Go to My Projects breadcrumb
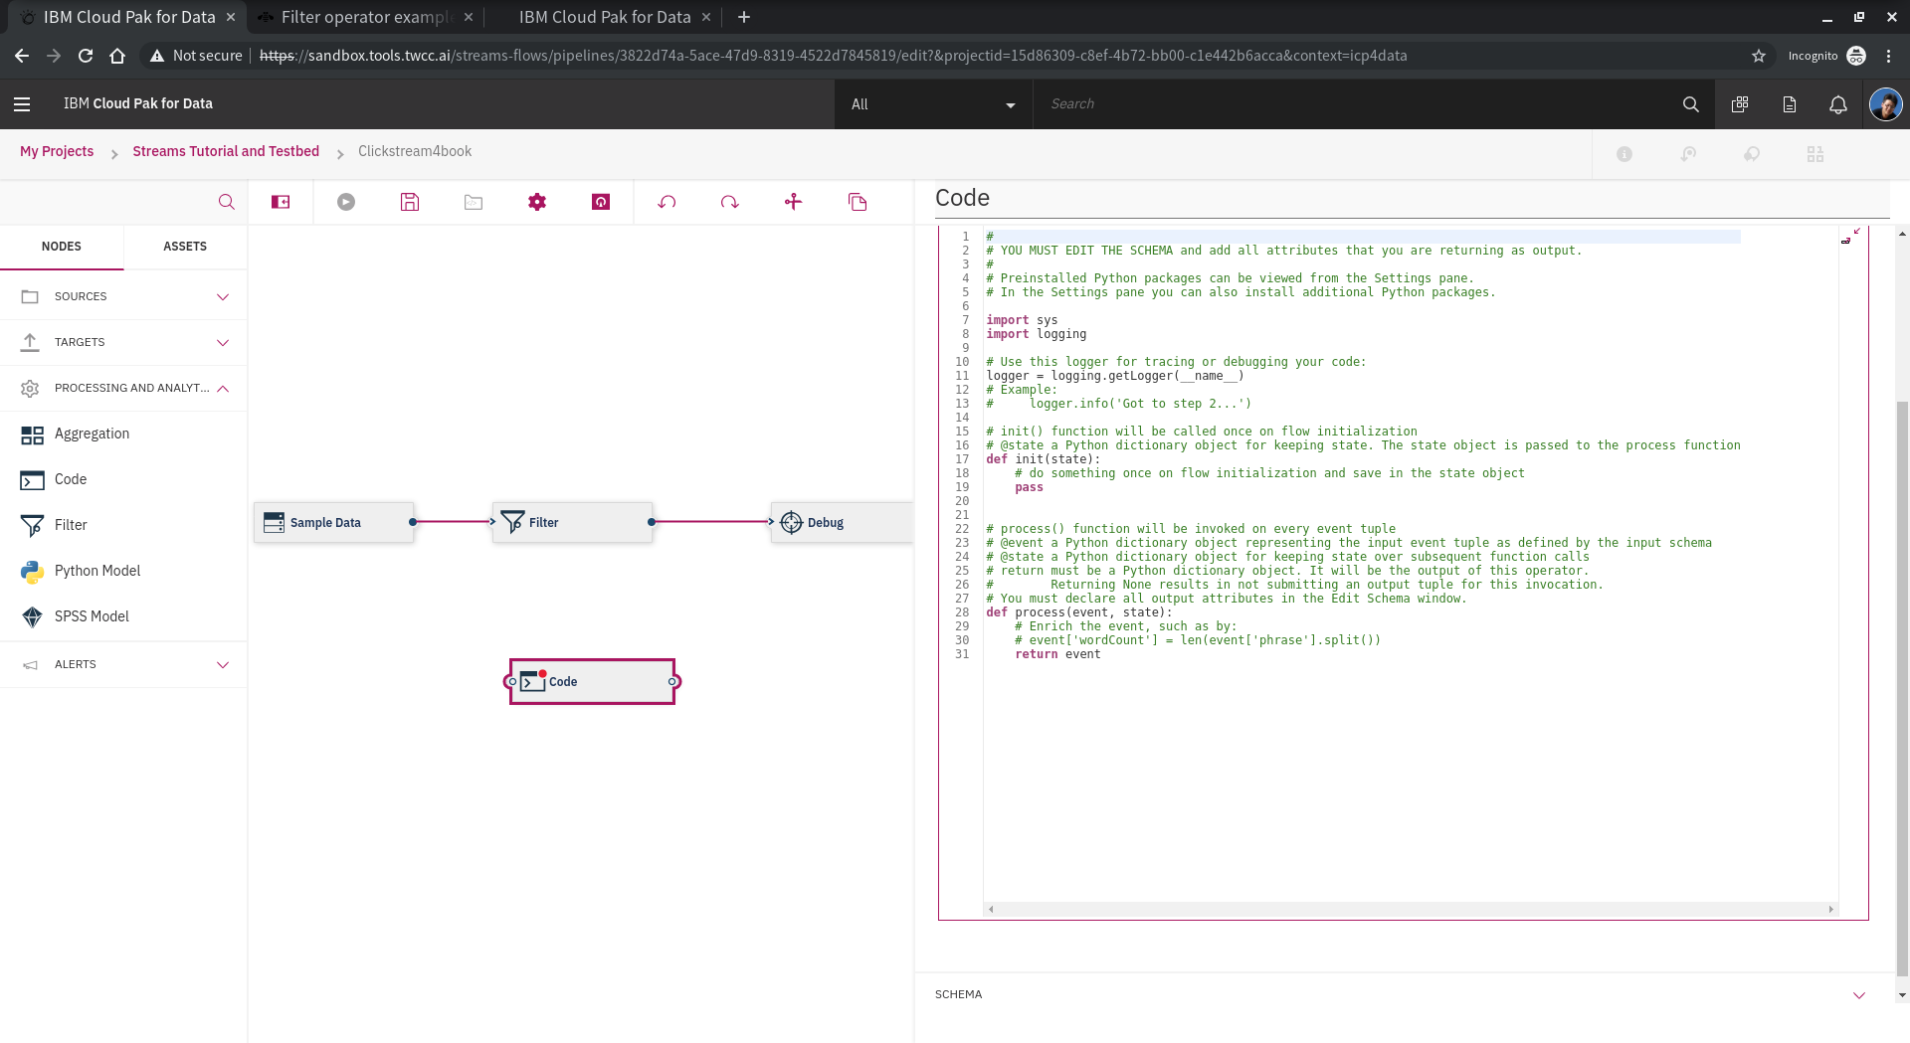The image size is (1910, 1043). coord(57,151)
